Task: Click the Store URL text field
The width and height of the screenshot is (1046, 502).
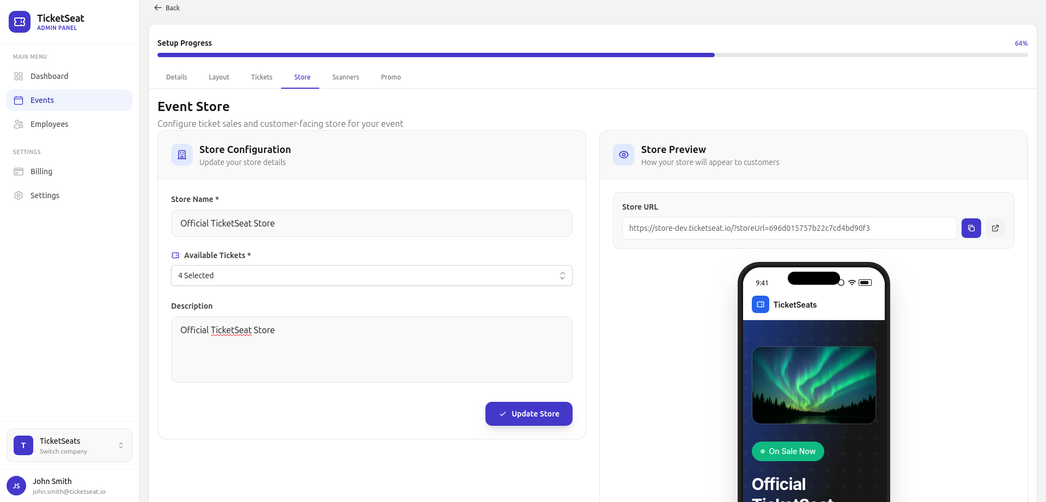Action: point(789,228)
